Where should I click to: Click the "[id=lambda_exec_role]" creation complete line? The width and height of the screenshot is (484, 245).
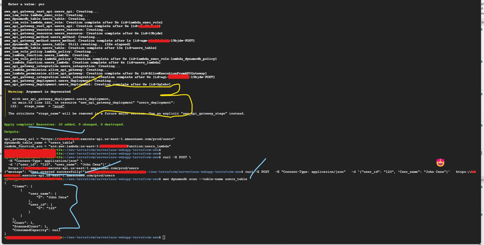pos(83,22)
